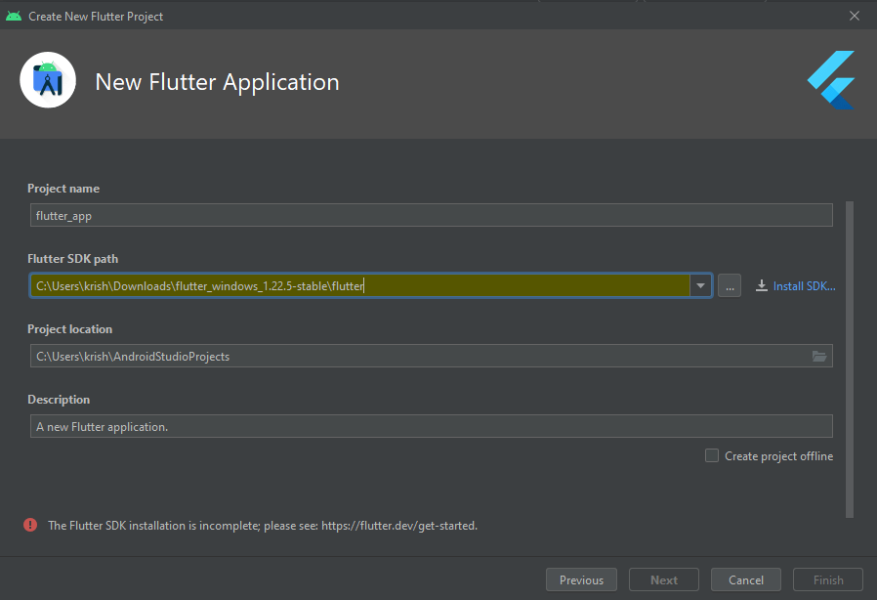Cancel the new Flutter project dialog
This screenshot has height=600, width=877.
click(x=745, y=579)
